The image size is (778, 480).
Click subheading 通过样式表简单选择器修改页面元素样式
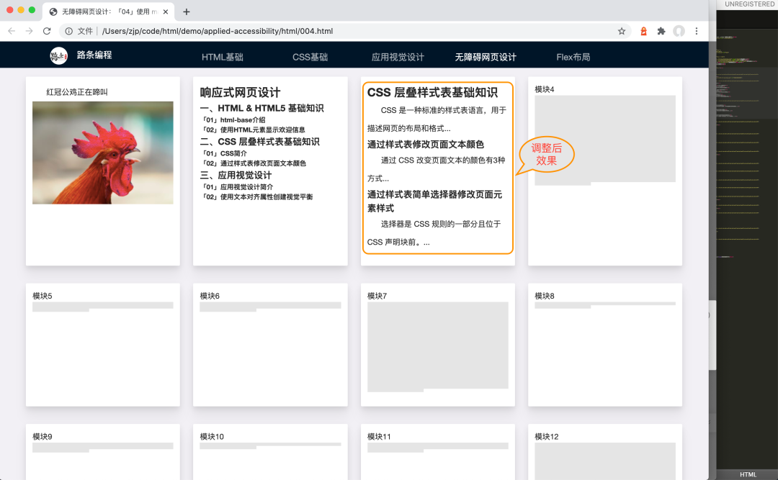pos(434,201)
